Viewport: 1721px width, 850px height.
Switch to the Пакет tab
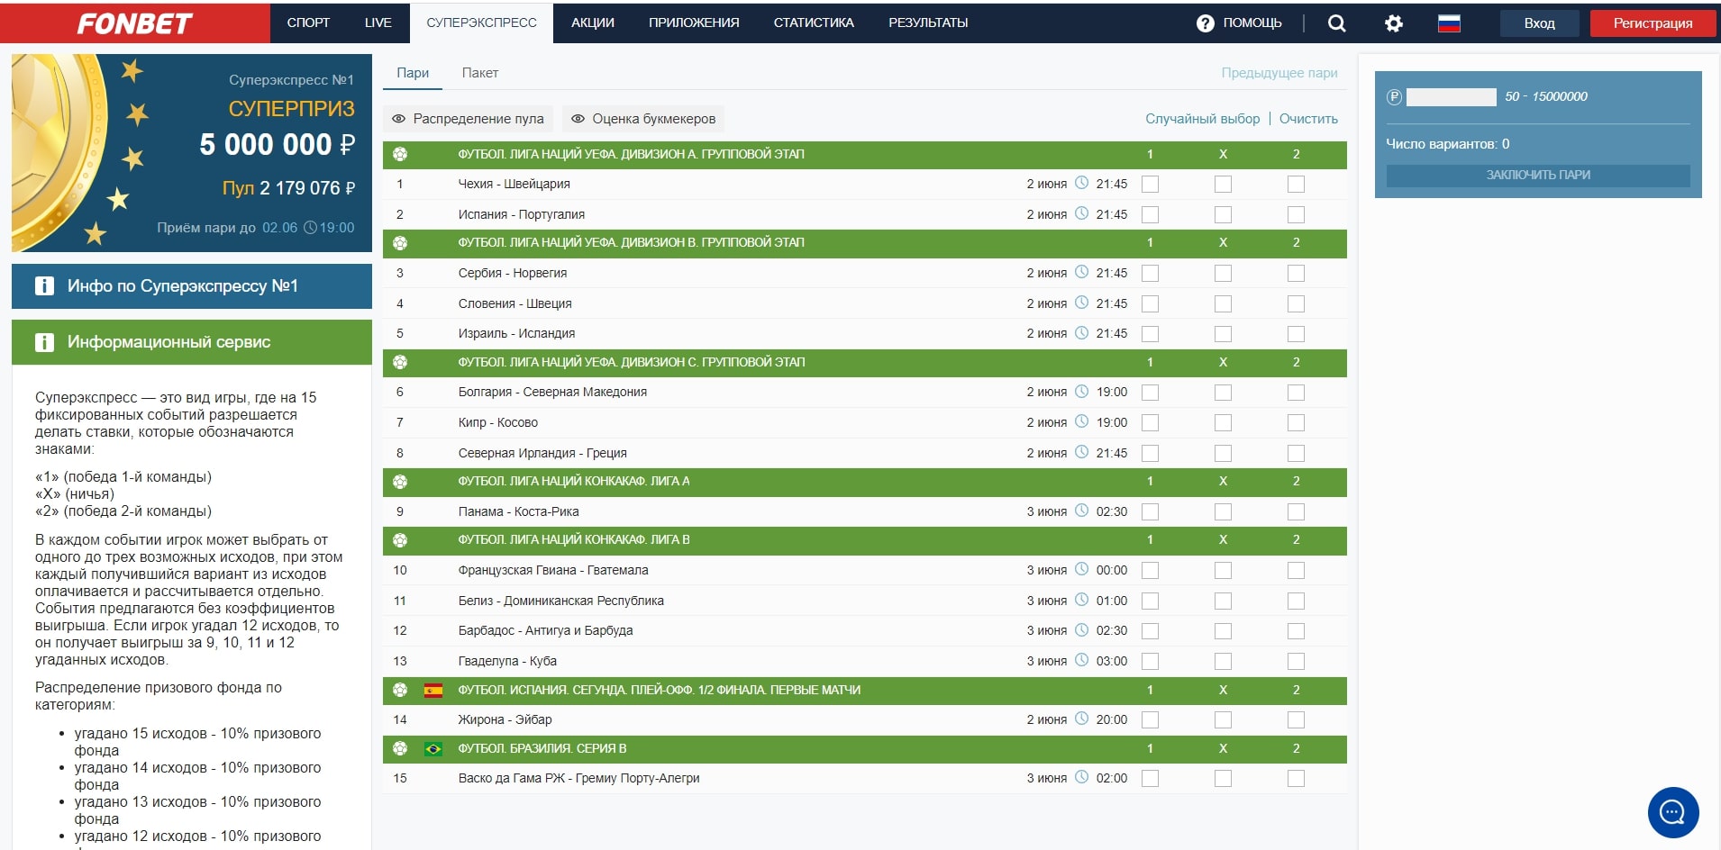pos(480,73)
